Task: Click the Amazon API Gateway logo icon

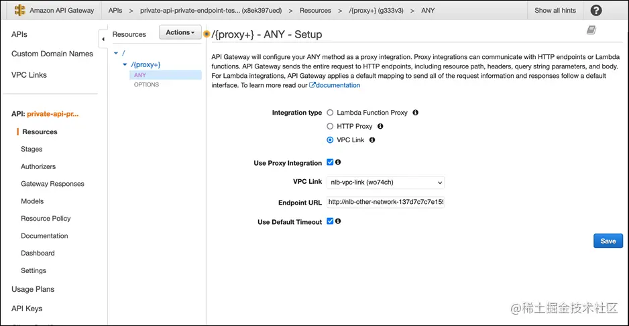Action: point(19,11)
